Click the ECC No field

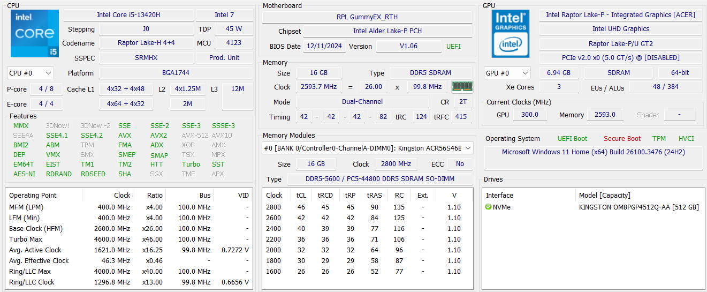tap(460, 164)
